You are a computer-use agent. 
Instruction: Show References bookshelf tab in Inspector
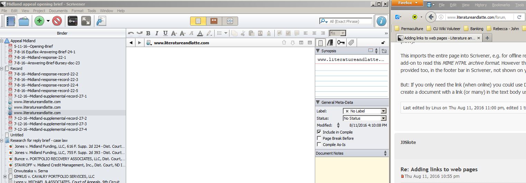[331, 43]
